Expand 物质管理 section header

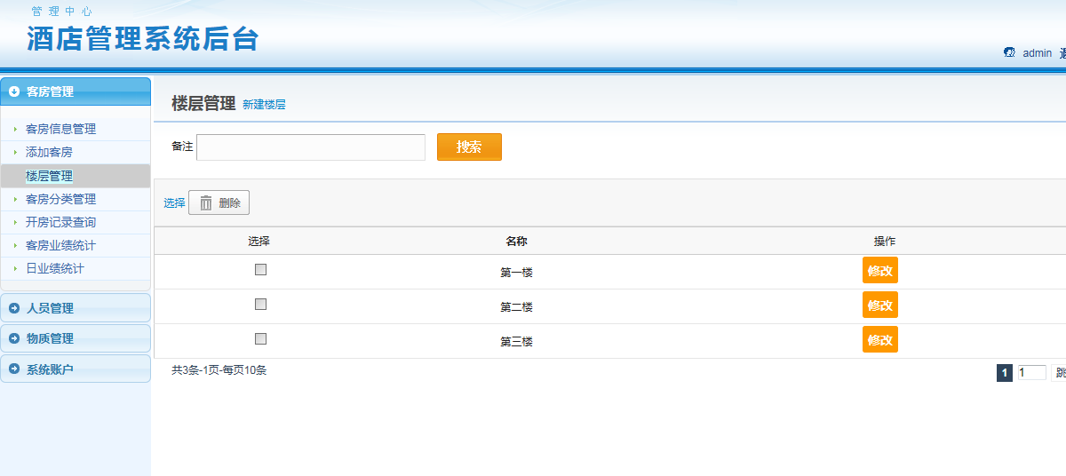76,338
